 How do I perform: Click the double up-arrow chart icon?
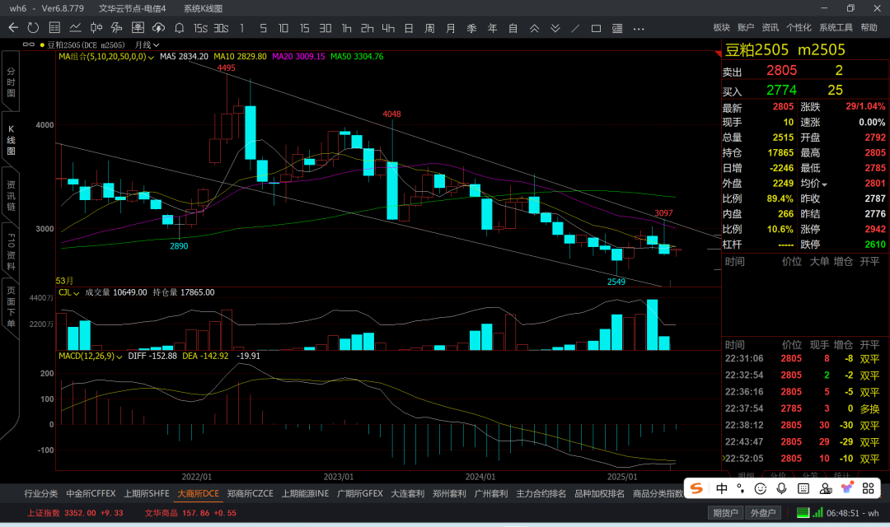click(534, 28)
